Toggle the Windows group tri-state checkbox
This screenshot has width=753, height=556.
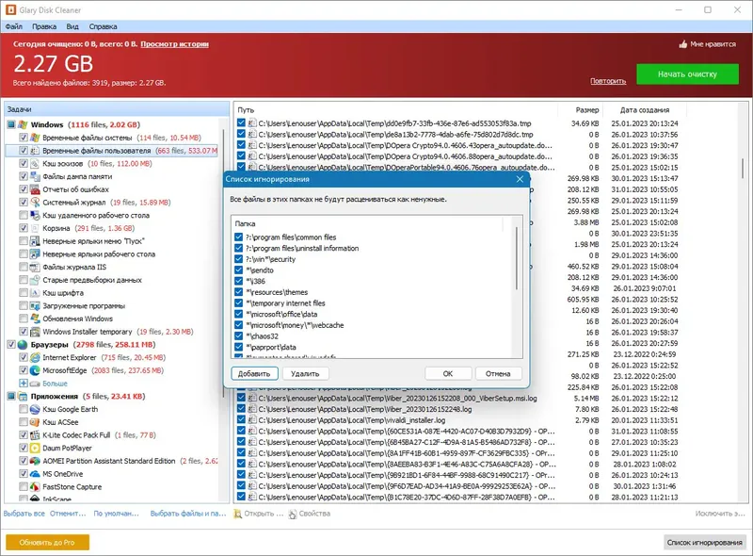click(x=11, y=124)
